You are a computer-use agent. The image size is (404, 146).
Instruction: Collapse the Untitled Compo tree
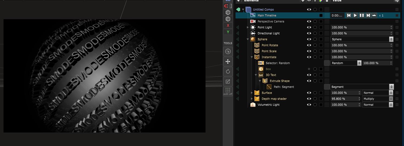(243, 9)
